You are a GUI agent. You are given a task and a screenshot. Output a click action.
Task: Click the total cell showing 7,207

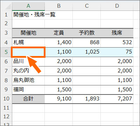click(117, 99)
